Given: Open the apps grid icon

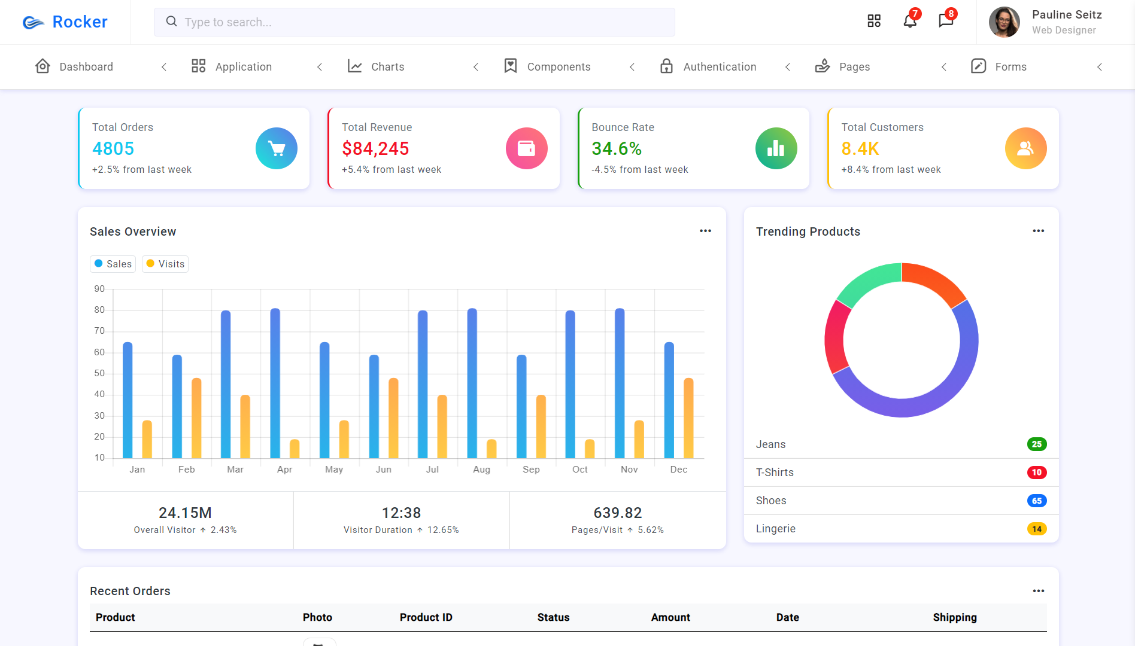Looking at the screenshot, I should coord(874,22).
